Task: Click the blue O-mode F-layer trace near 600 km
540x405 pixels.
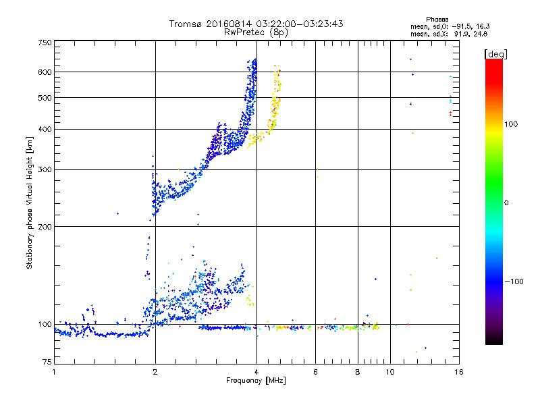Action: click(x=253, y=72)
